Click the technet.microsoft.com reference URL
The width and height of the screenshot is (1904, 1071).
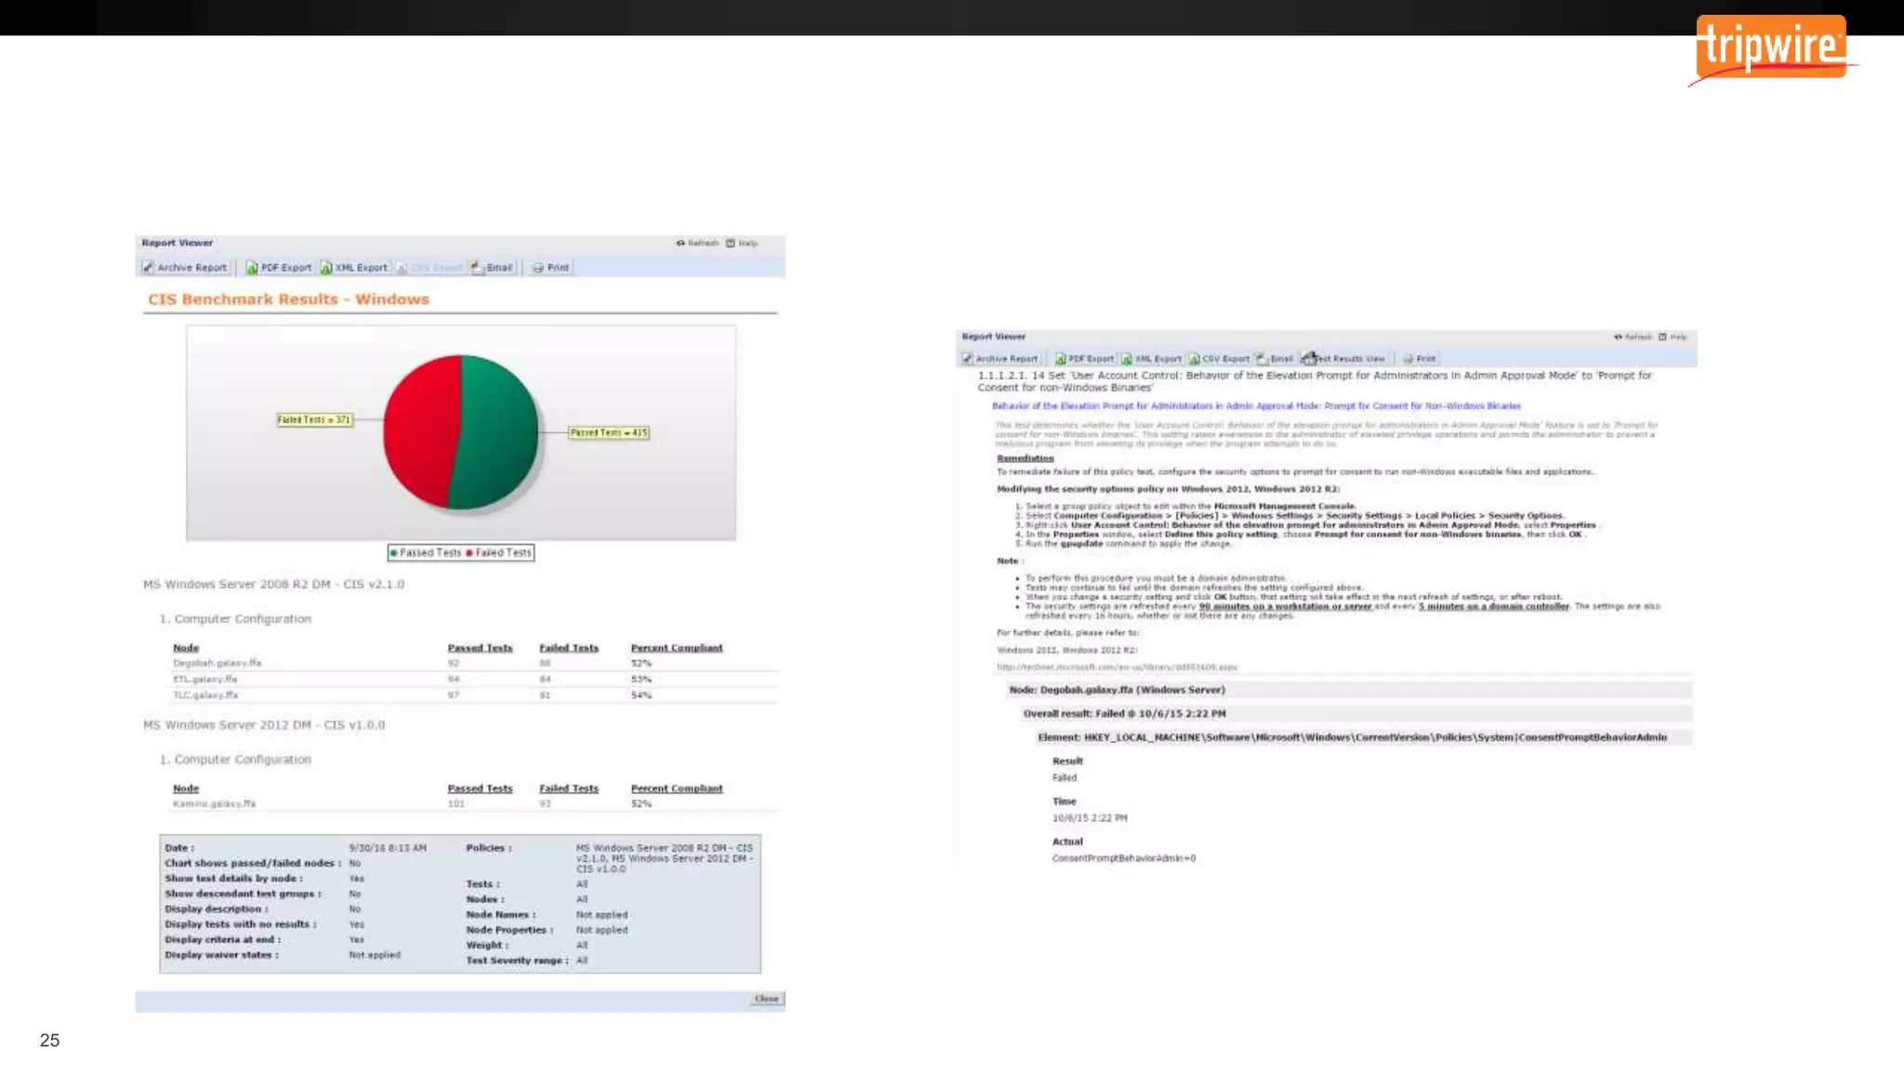coord(1117,668)
